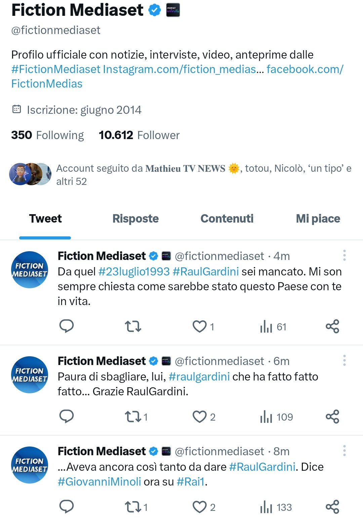Tap the Mediaset Infinity affiliation badge in header
The width and height of the screenshot is (363, 528).
click(x=173, y=10)
